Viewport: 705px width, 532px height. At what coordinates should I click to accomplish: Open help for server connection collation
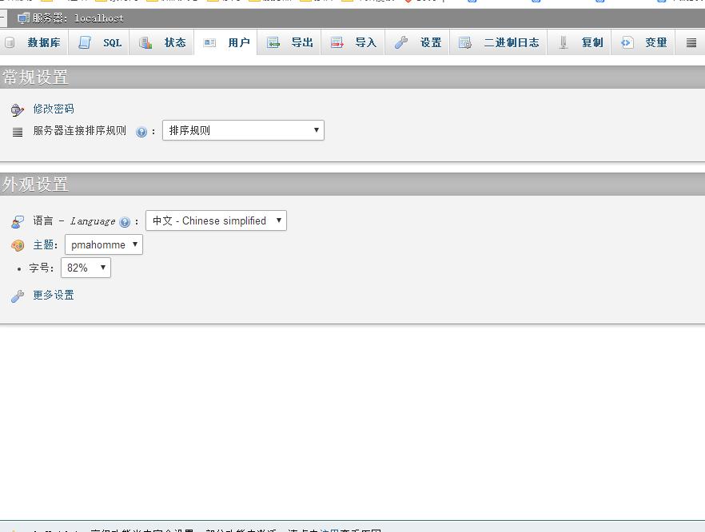click(x=141, y=132)
